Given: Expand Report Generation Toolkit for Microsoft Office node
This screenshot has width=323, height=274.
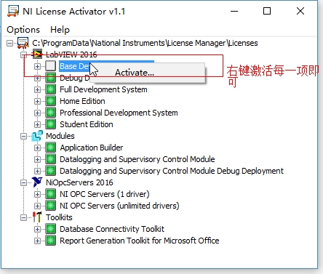Looking at the screenshot, I should (37, 241).
